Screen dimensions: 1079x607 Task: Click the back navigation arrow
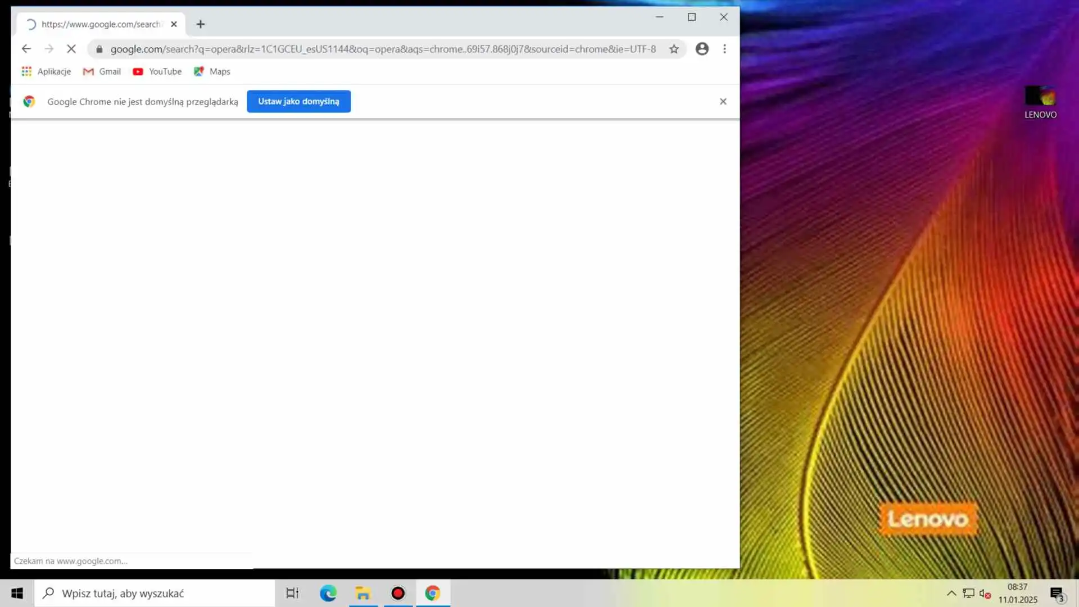tap(26, 49)
